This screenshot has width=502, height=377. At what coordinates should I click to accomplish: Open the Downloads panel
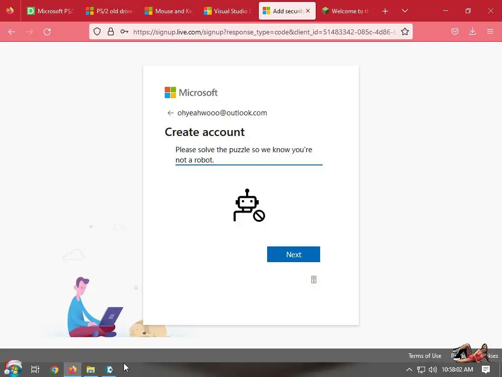pos(472,31)
